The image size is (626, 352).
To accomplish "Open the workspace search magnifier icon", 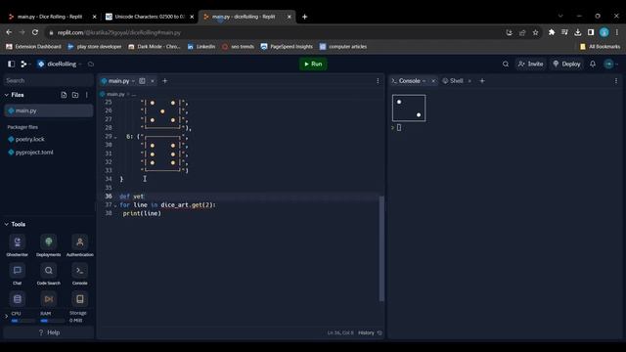I will coord(506,64).
